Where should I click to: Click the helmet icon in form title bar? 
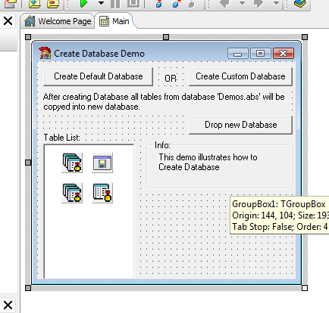[45, 53]
